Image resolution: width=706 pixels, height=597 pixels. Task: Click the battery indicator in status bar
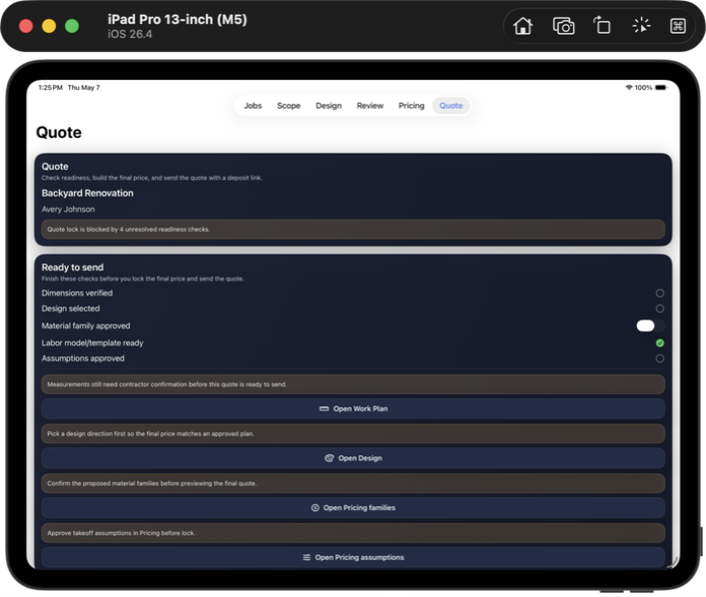pyautogui.click(x=660, y=88)
